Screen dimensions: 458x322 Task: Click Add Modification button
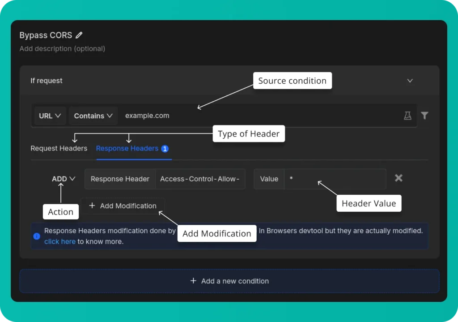123,206
